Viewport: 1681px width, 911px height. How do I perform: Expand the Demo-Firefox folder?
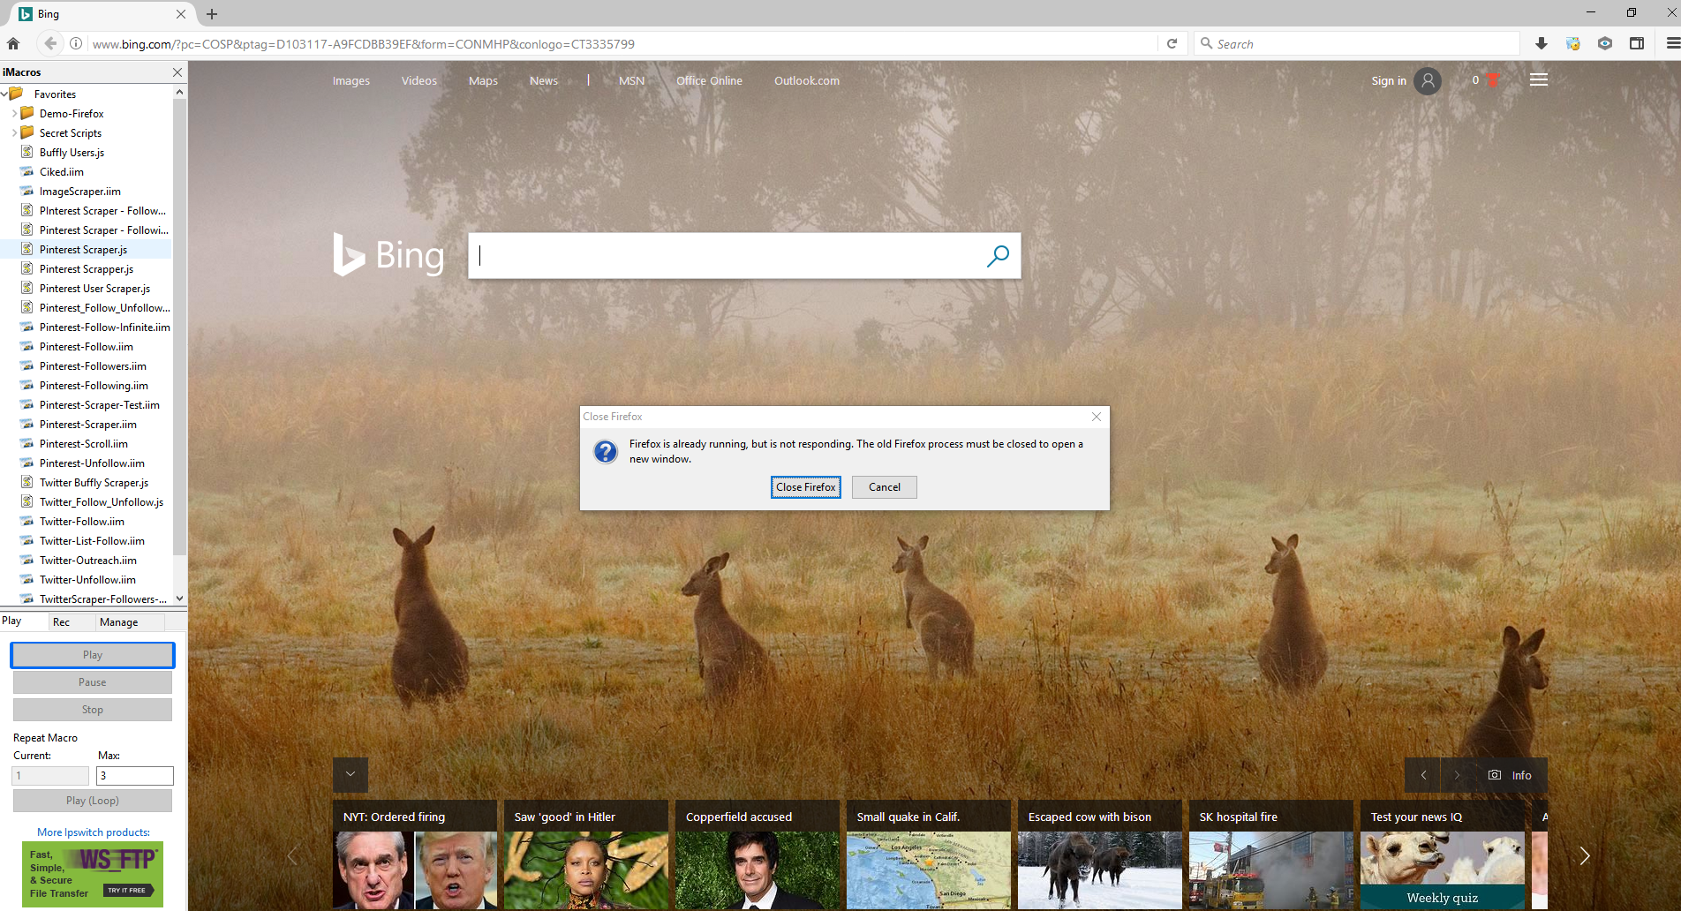coord(14,113)
